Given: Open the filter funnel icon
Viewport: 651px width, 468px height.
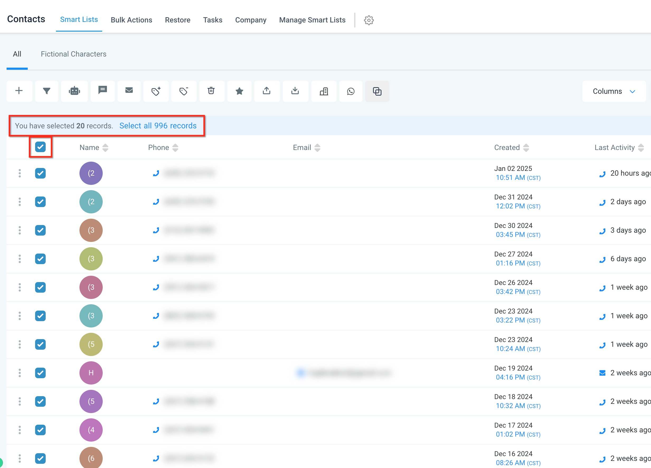Looking at the screenshot, I should point(46,91).
